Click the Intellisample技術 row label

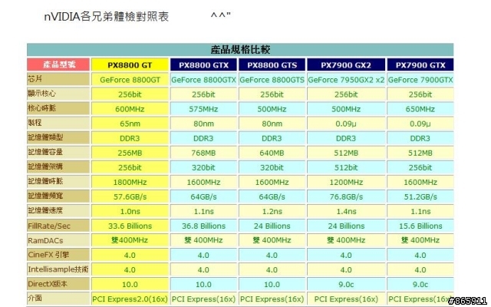(58, 269)
